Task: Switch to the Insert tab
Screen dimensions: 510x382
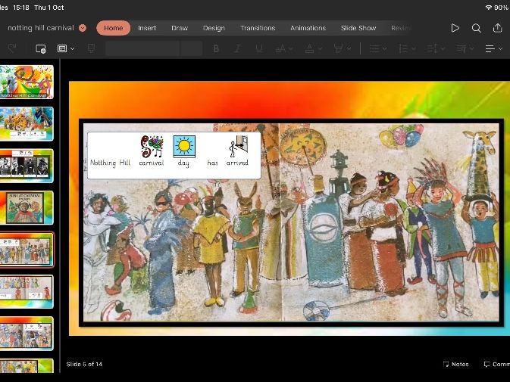Action: pos(147,28)
